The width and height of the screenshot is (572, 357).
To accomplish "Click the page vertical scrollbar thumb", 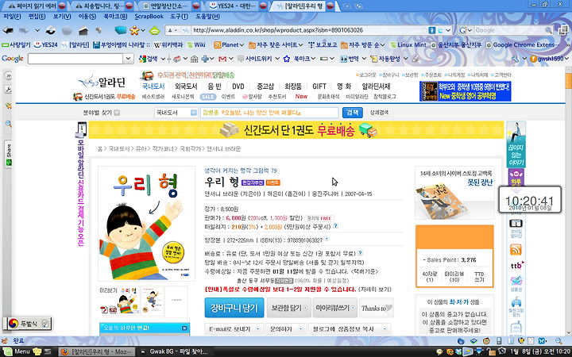I will (x=568, y=80).
